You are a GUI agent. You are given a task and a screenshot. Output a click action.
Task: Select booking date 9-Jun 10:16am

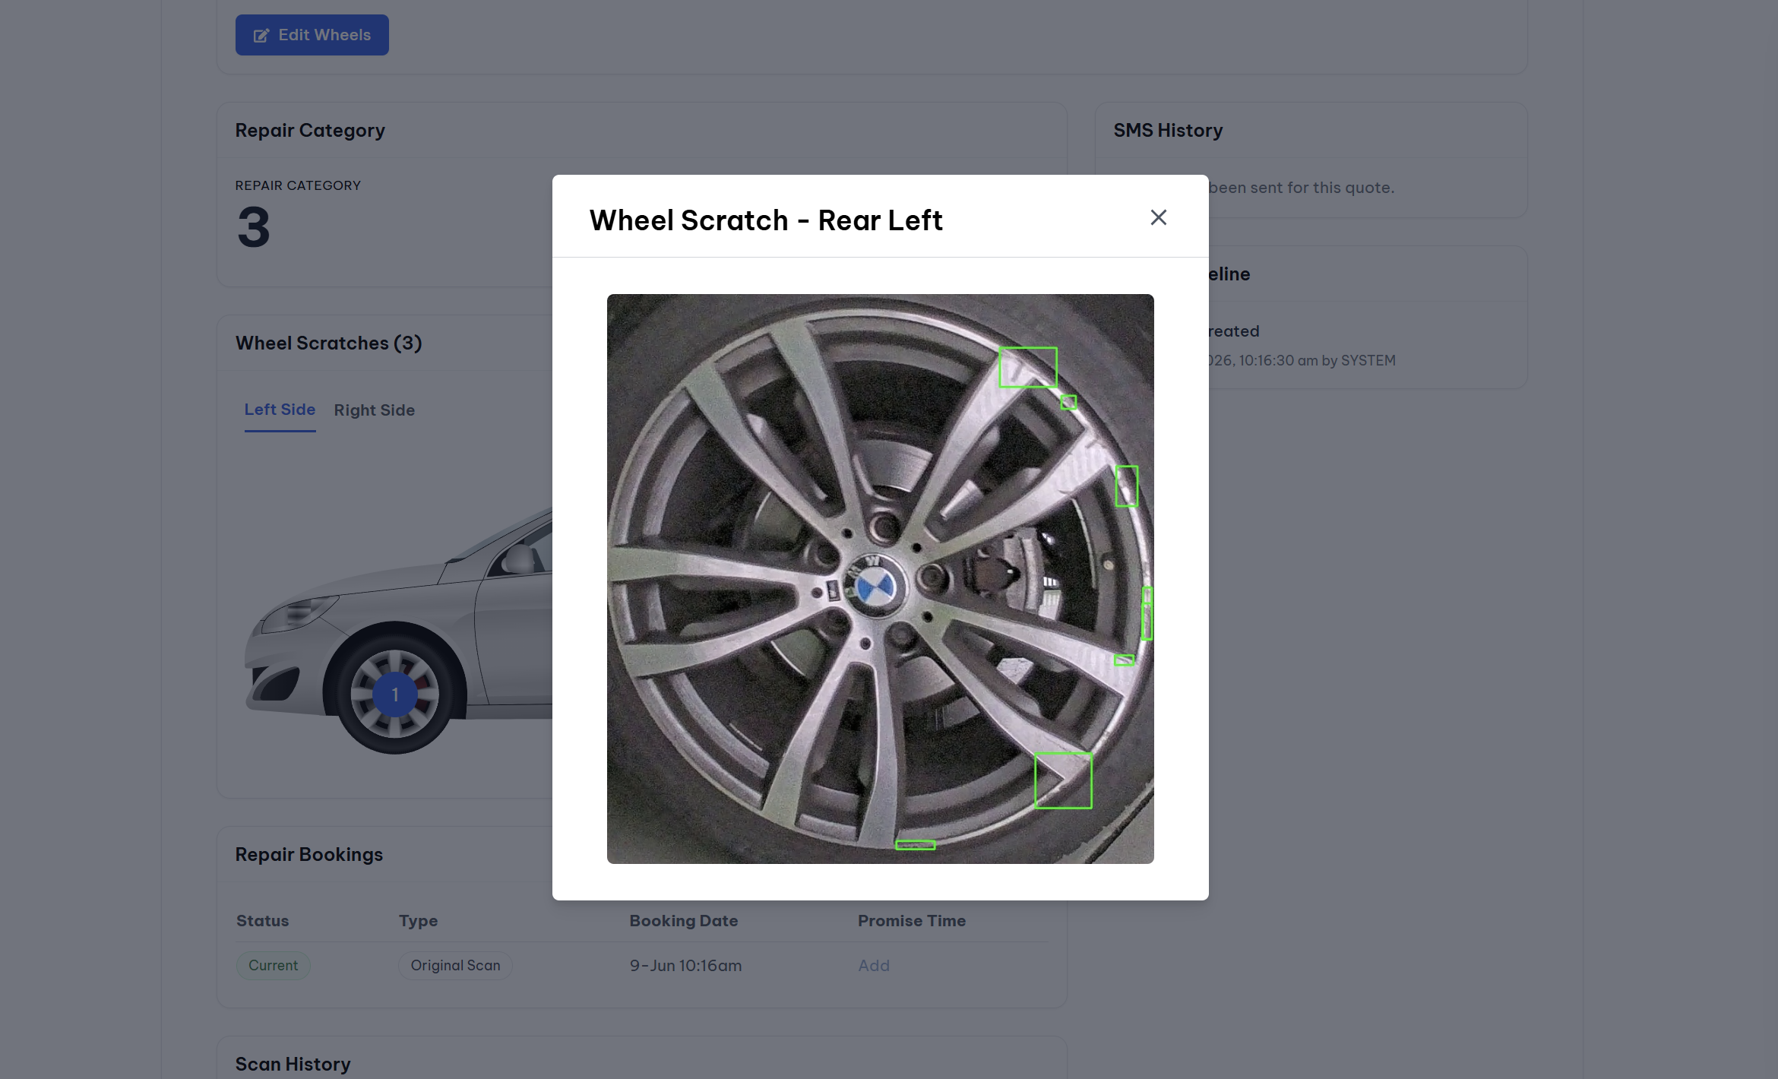pos(685,965)
